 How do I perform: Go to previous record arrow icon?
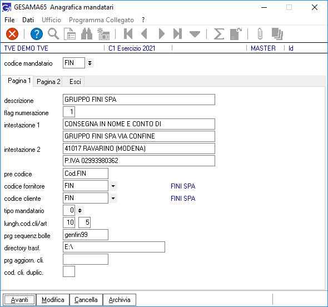(x=144, y=34)
